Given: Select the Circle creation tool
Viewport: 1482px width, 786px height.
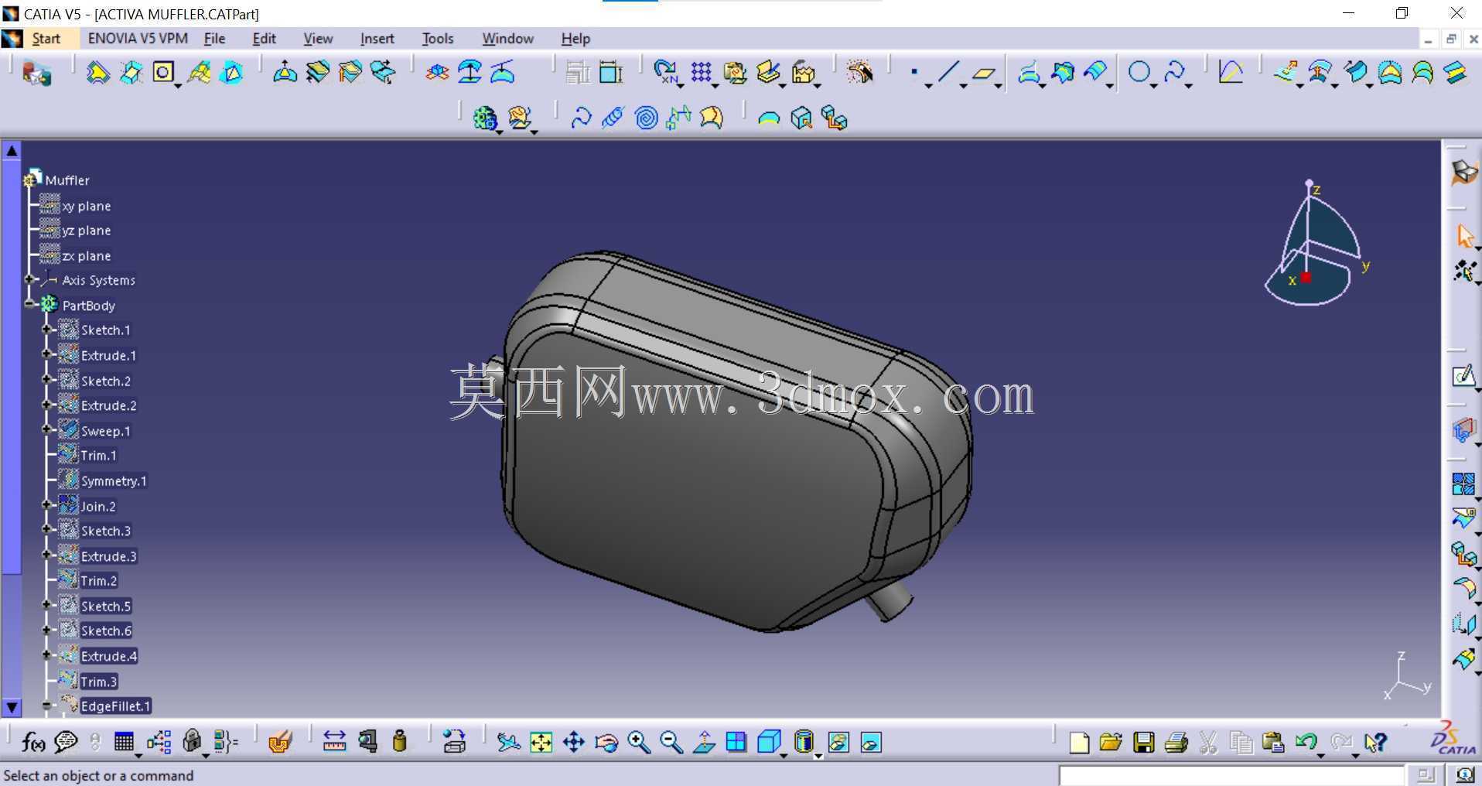Looking at the screenshot, I should click(x=1138, y=73).
